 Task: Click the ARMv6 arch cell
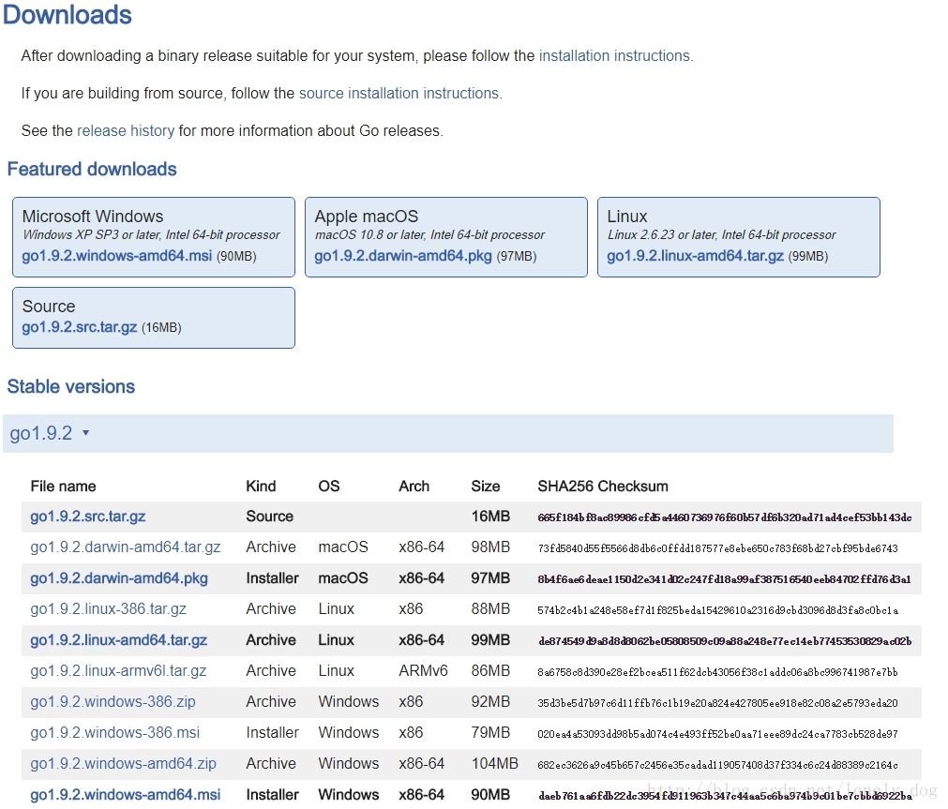click(423, 670)
